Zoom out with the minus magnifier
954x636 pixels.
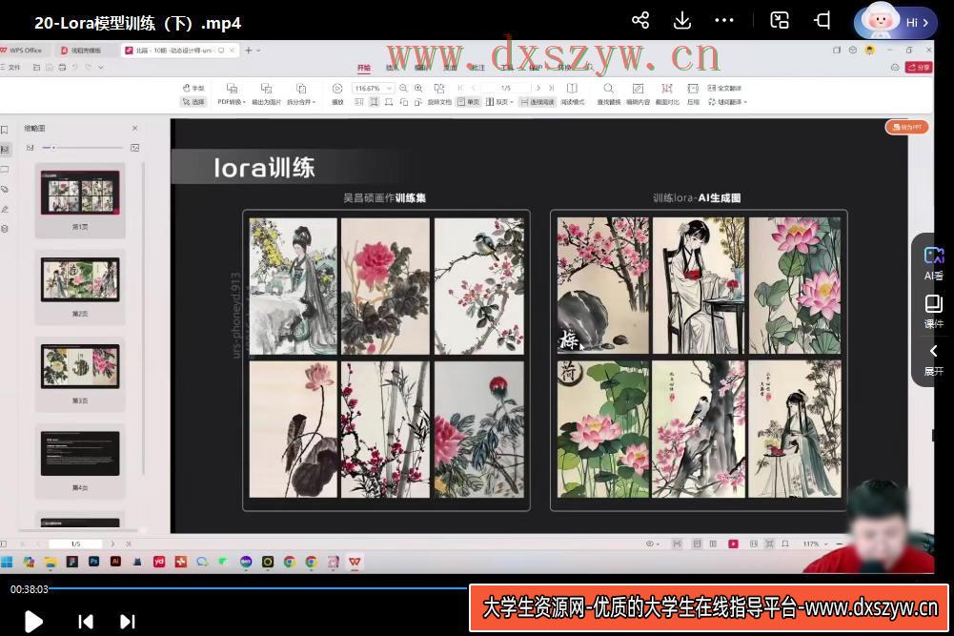pyautogui.click(x=403, y=89)
